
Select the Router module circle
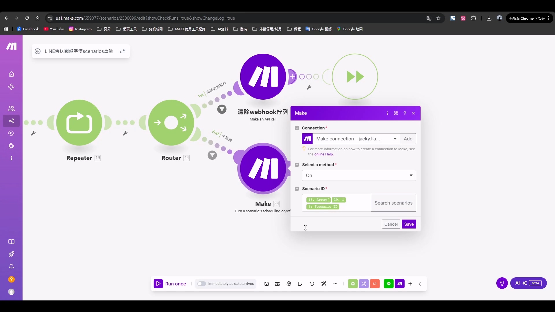[171, 122]
